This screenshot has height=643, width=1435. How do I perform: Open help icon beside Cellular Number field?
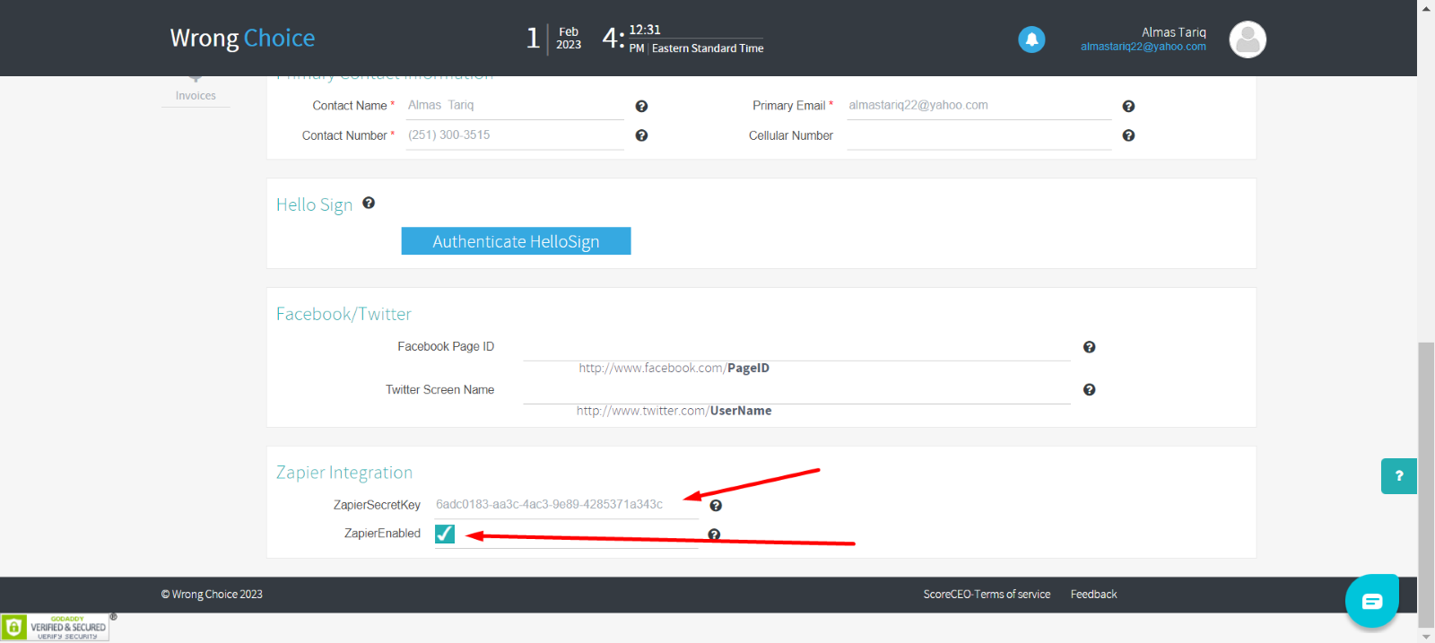point(1128,135)
